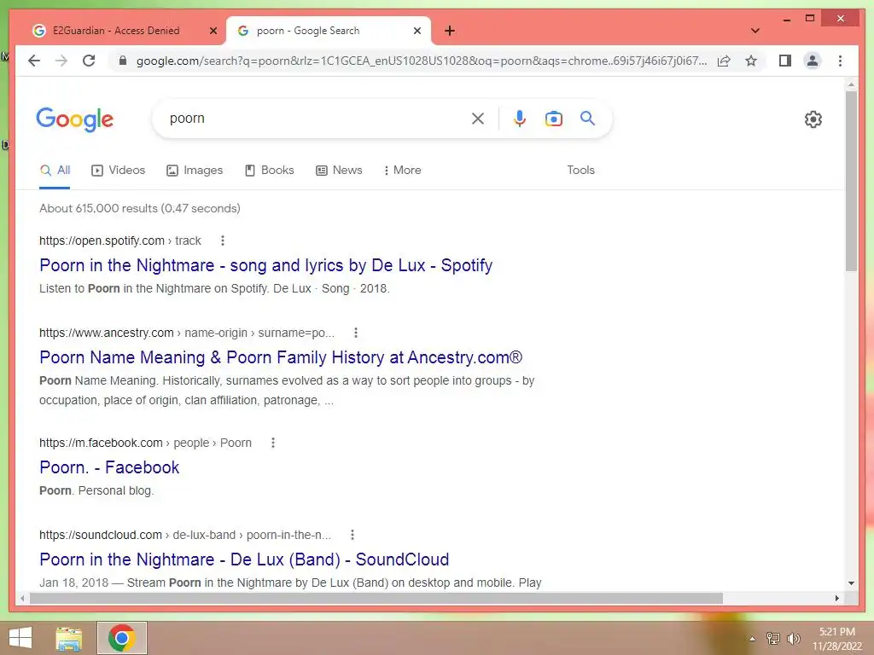The image size is (874, 655).
Task: Open the Windows Start button
Action: 20,638
